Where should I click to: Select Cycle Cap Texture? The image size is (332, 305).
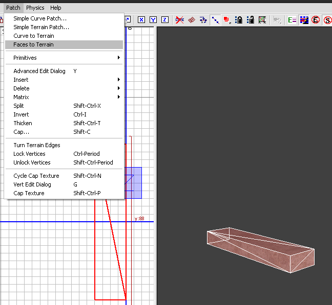point(64,176)
